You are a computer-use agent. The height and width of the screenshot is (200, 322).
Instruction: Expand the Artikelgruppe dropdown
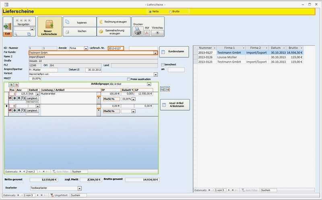point(149,84)
